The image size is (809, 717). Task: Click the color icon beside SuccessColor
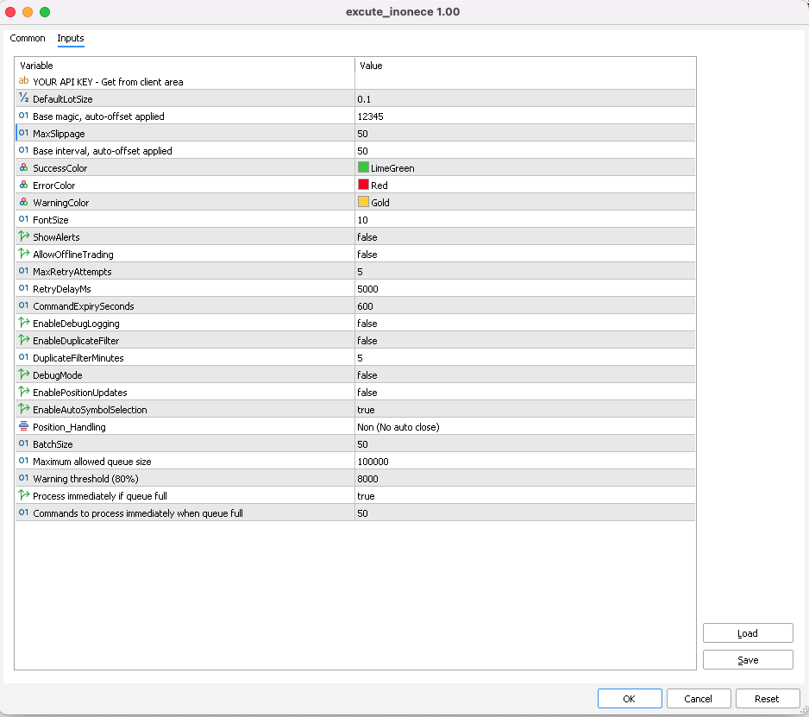[x=23, y=168]
